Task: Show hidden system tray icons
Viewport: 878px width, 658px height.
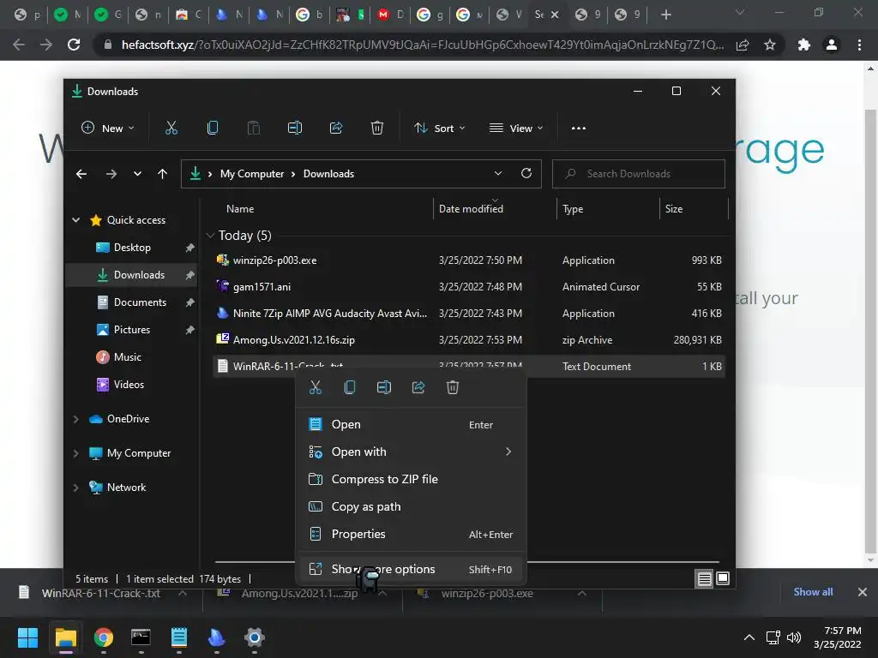Action: tap(749, 637)
